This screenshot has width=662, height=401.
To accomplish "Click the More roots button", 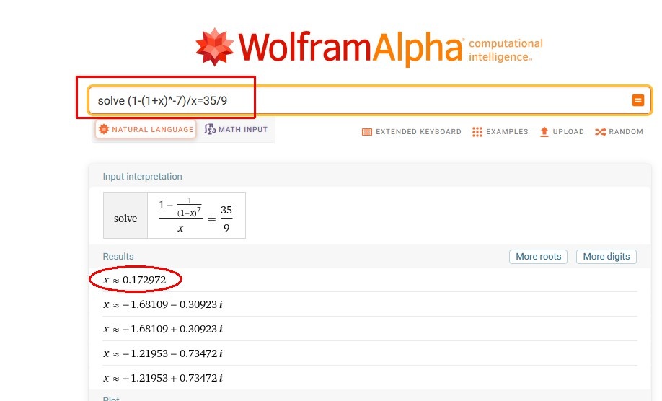I will click(x=539, y=257).
